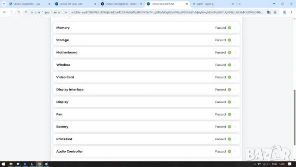296x167 pixels.
Task: Click the Motherboard row label
Action: 67,52
